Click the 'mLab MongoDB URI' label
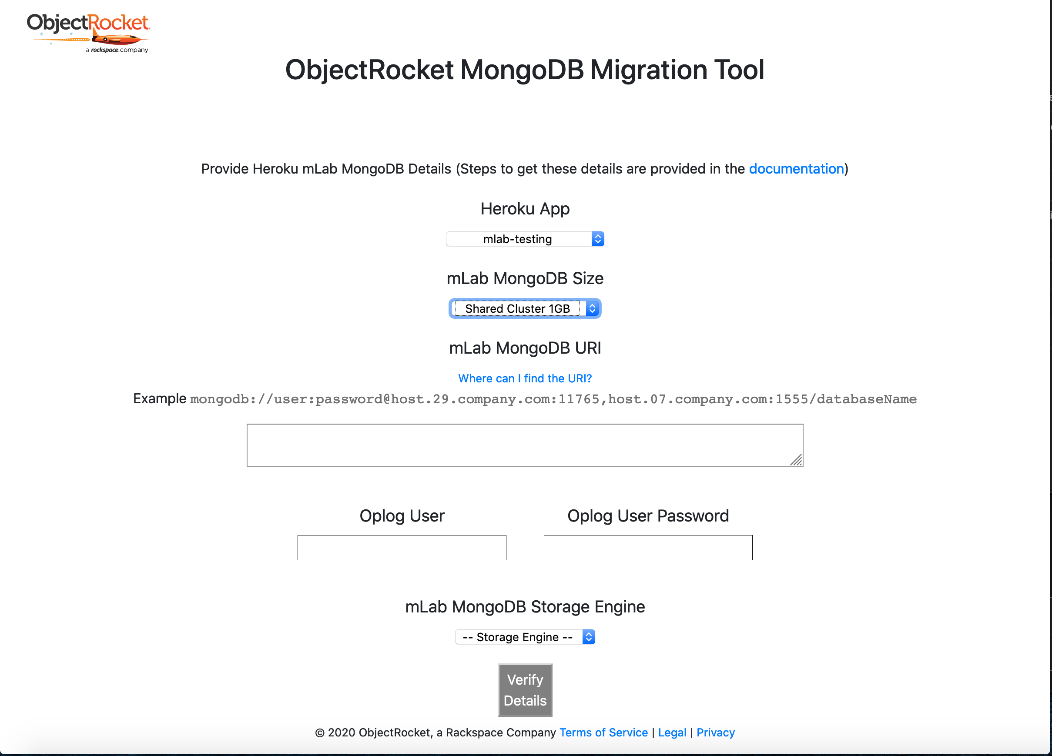 pos(525,348)
